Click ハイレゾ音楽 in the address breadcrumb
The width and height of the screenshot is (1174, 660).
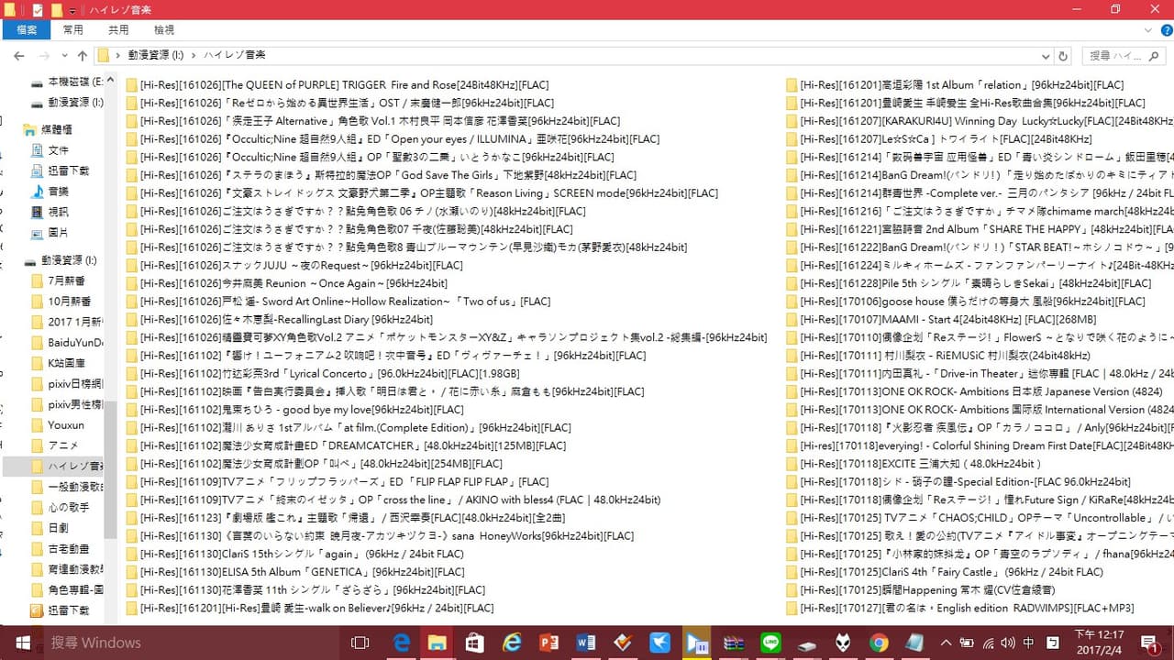click(235, 56)
